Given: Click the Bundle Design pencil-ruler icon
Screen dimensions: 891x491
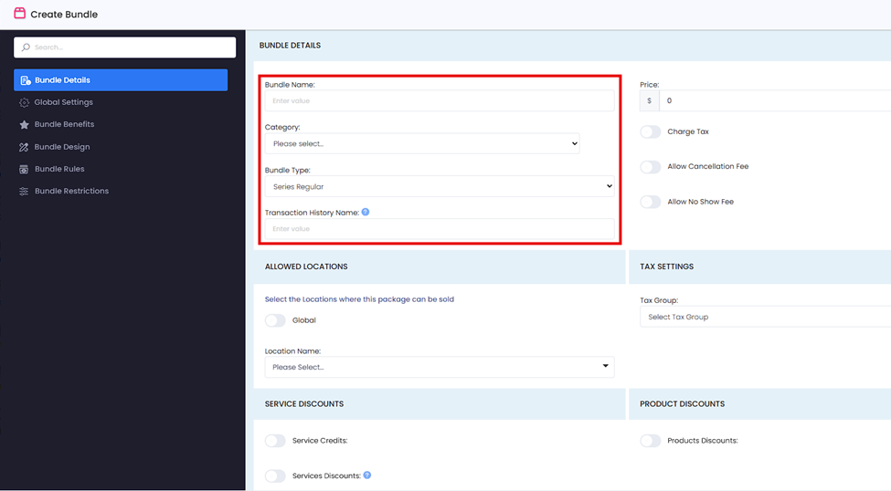Looking at the screenshot, I should click(x=24, y=147).
